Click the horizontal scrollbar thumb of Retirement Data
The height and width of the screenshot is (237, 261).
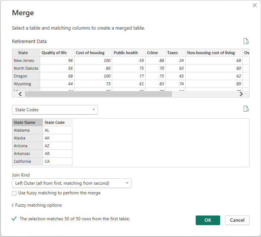[x=98, y=94]
